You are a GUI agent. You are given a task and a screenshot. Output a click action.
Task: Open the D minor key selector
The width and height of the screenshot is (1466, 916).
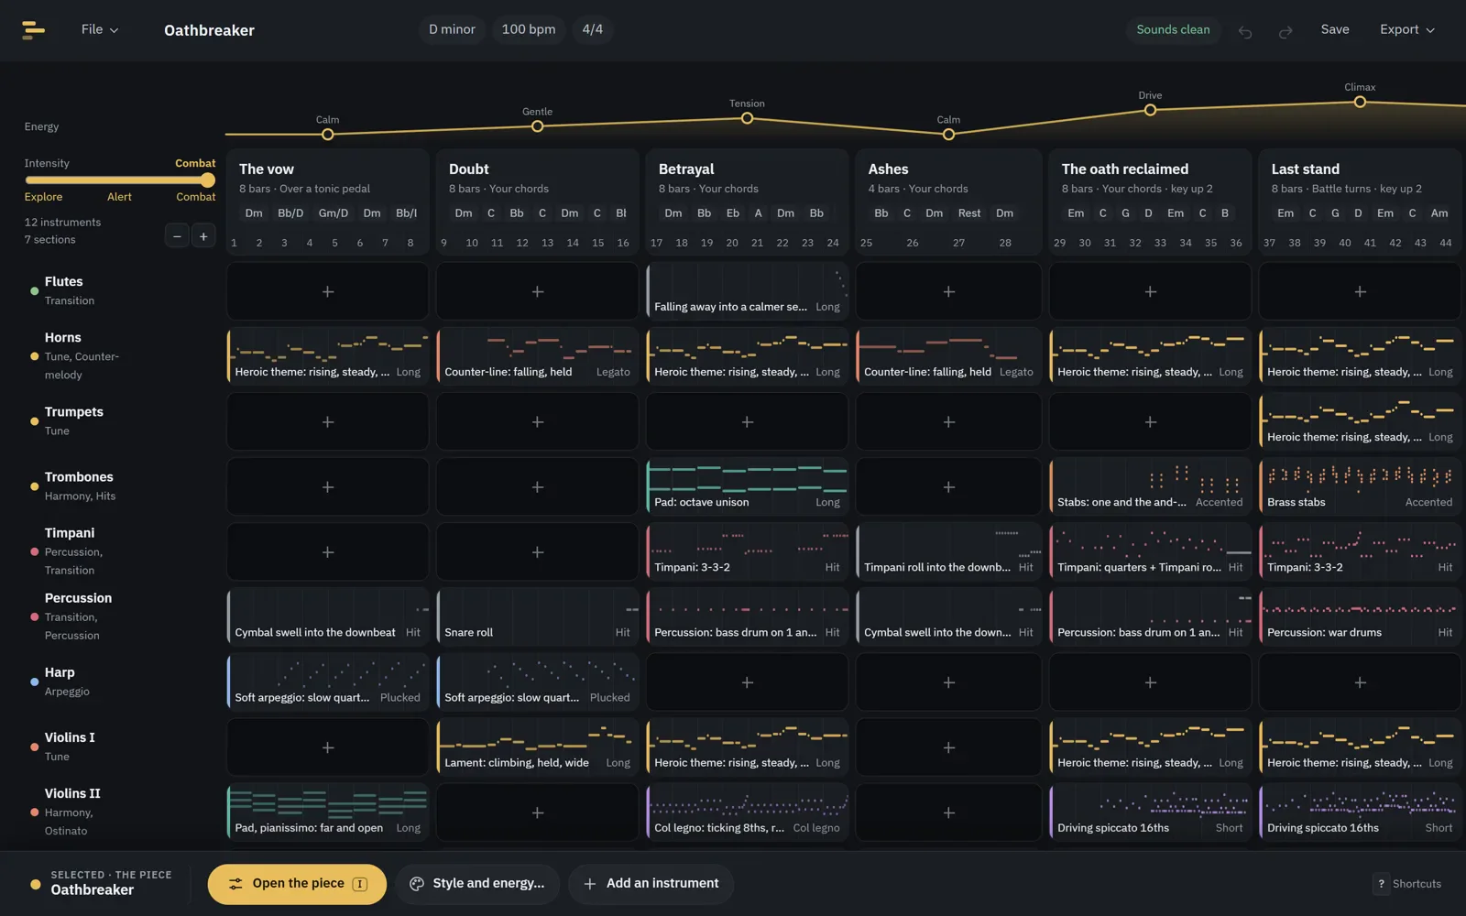[452, 29]
